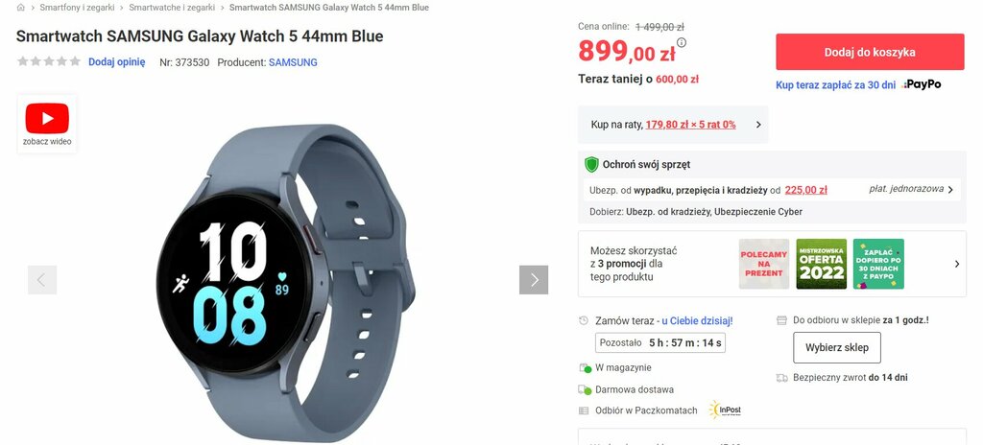Add the watch to cart
The width and height of the screenshot is (983, 445).
point(870,52)
